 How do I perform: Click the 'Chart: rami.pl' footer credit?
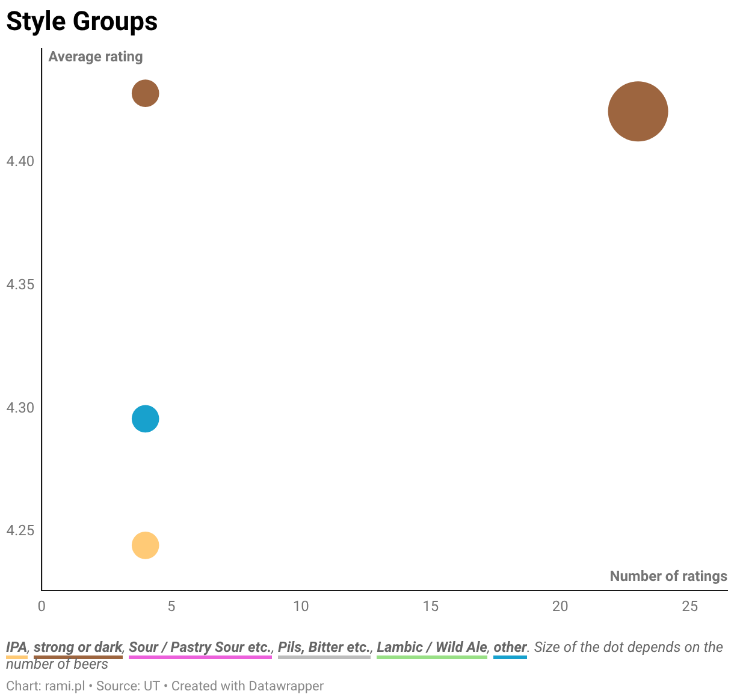(46, 686)
